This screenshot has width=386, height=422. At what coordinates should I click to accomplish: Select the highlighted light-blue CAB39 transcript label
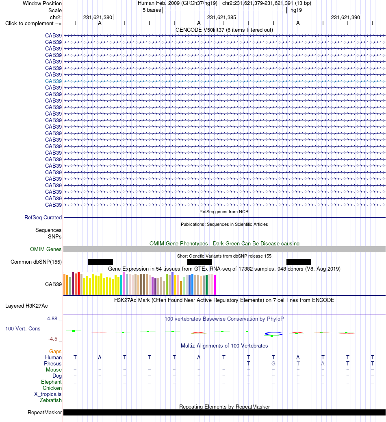point(53,81)
